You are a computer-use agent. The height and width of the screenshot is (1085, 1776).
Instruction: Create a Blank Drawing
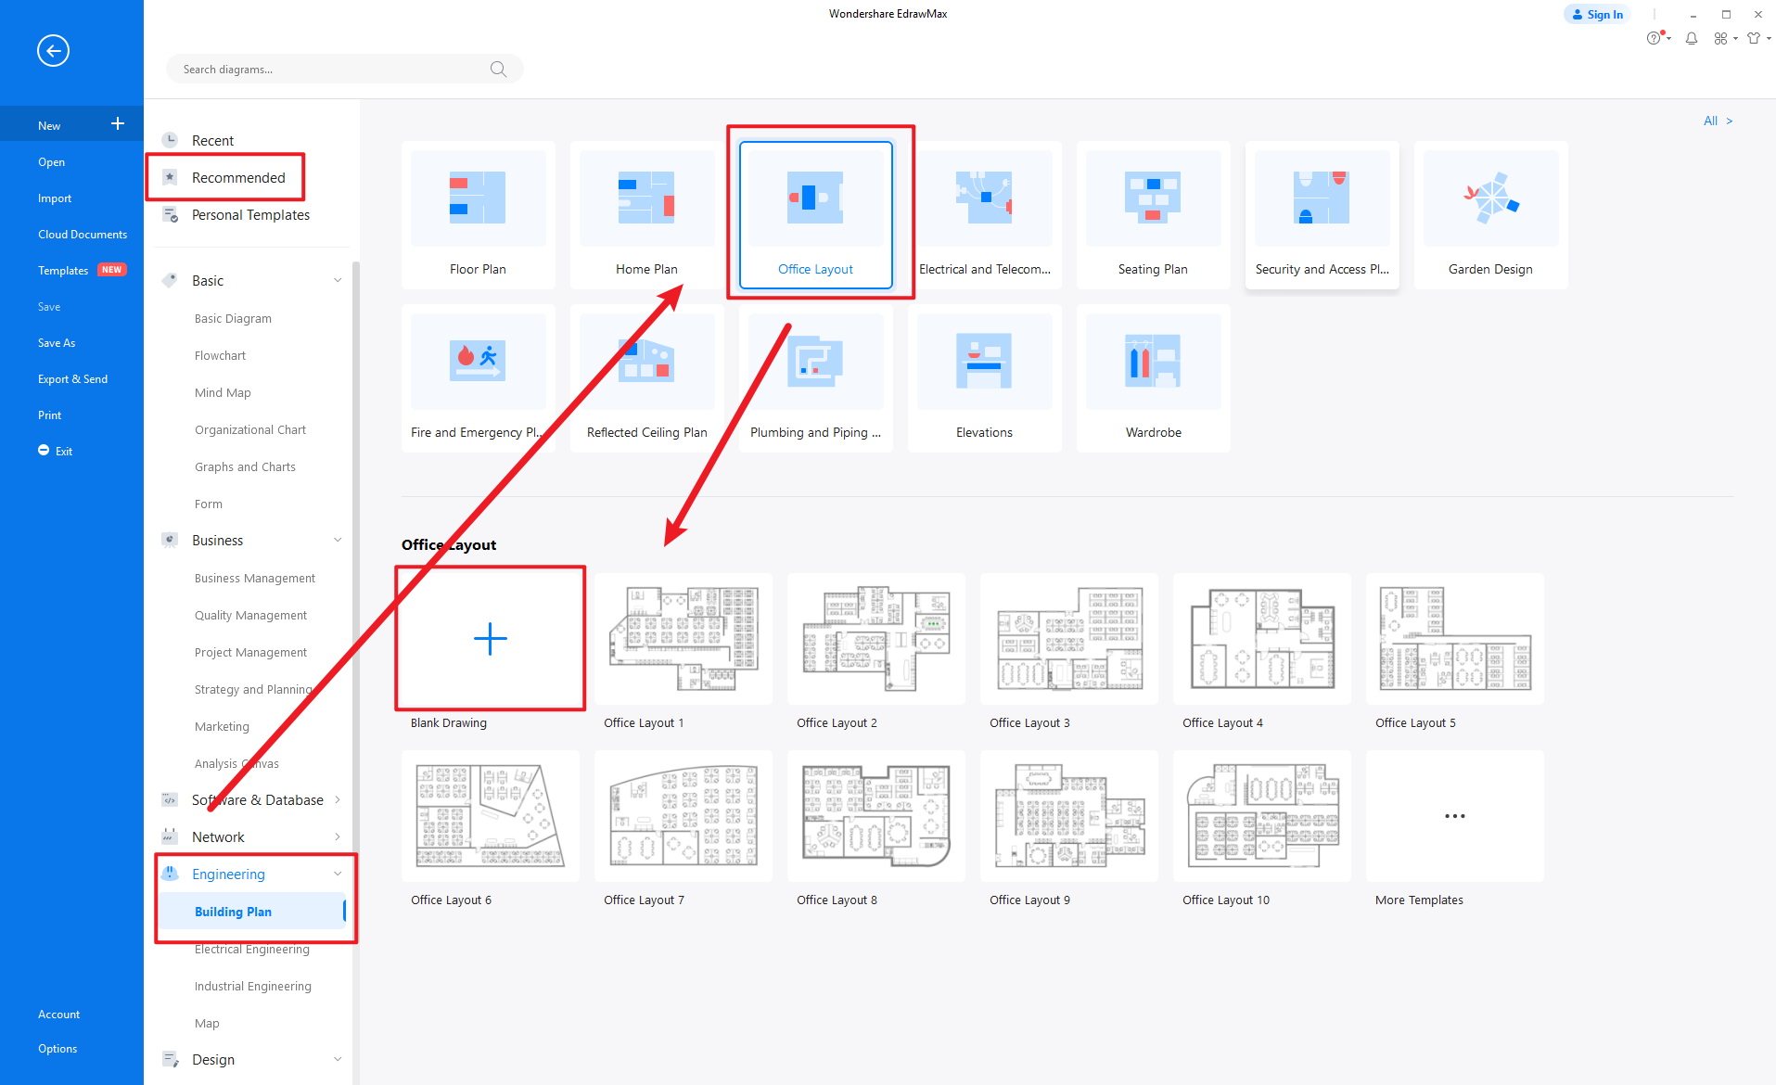tap(490, 638)
